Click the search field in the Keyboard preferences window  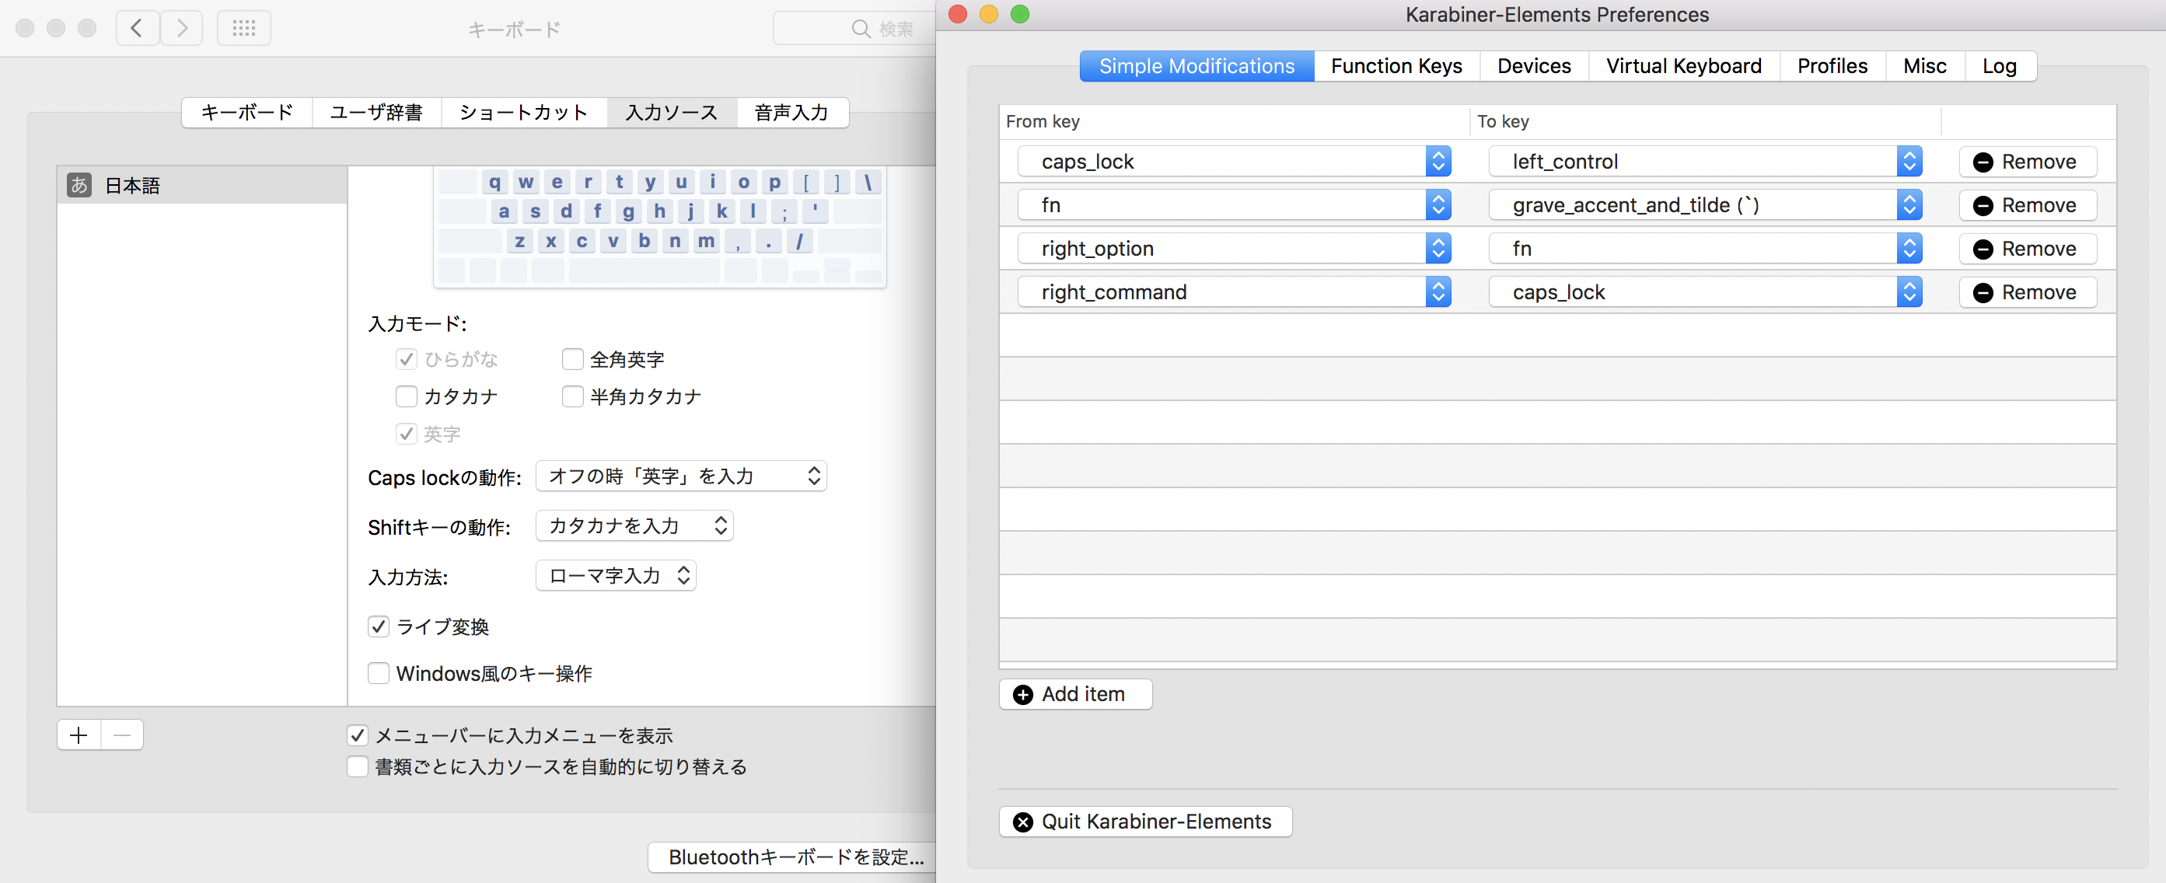click(x=853, y=29)
